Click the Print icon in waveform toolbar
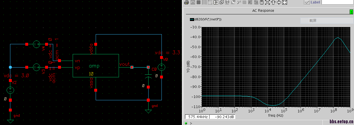This screenshot has width=354, height=125. click(186, 2)
